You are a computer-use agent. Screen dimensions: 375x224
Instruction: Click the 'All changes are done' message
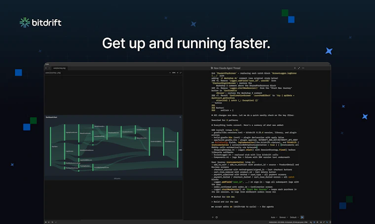click(x=253, y=115)
